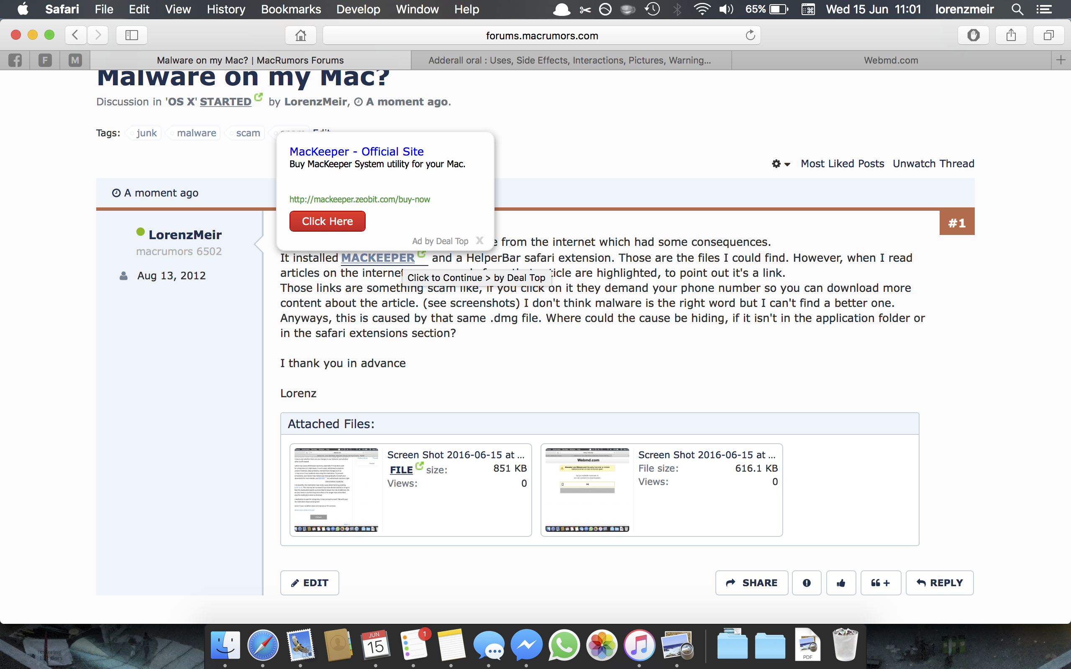Viewport: 1071px width, 669px height.
Task: Click the SHARE post button
Action: 751,583
